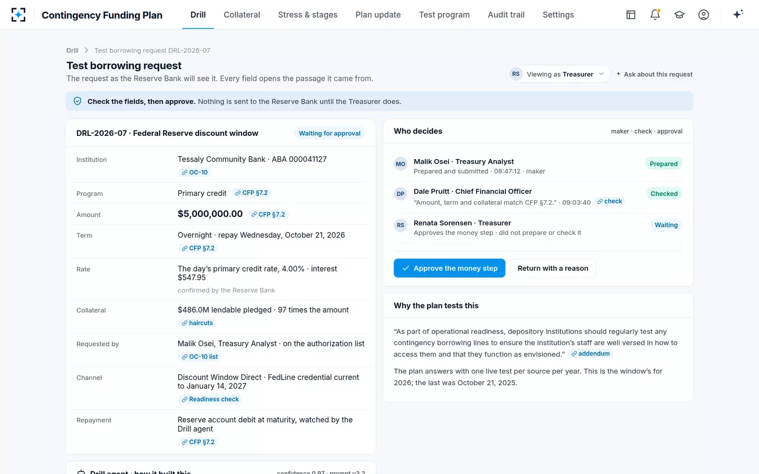Approve the money step
Screen dimensions: 759x474
(x=450, y=268)
